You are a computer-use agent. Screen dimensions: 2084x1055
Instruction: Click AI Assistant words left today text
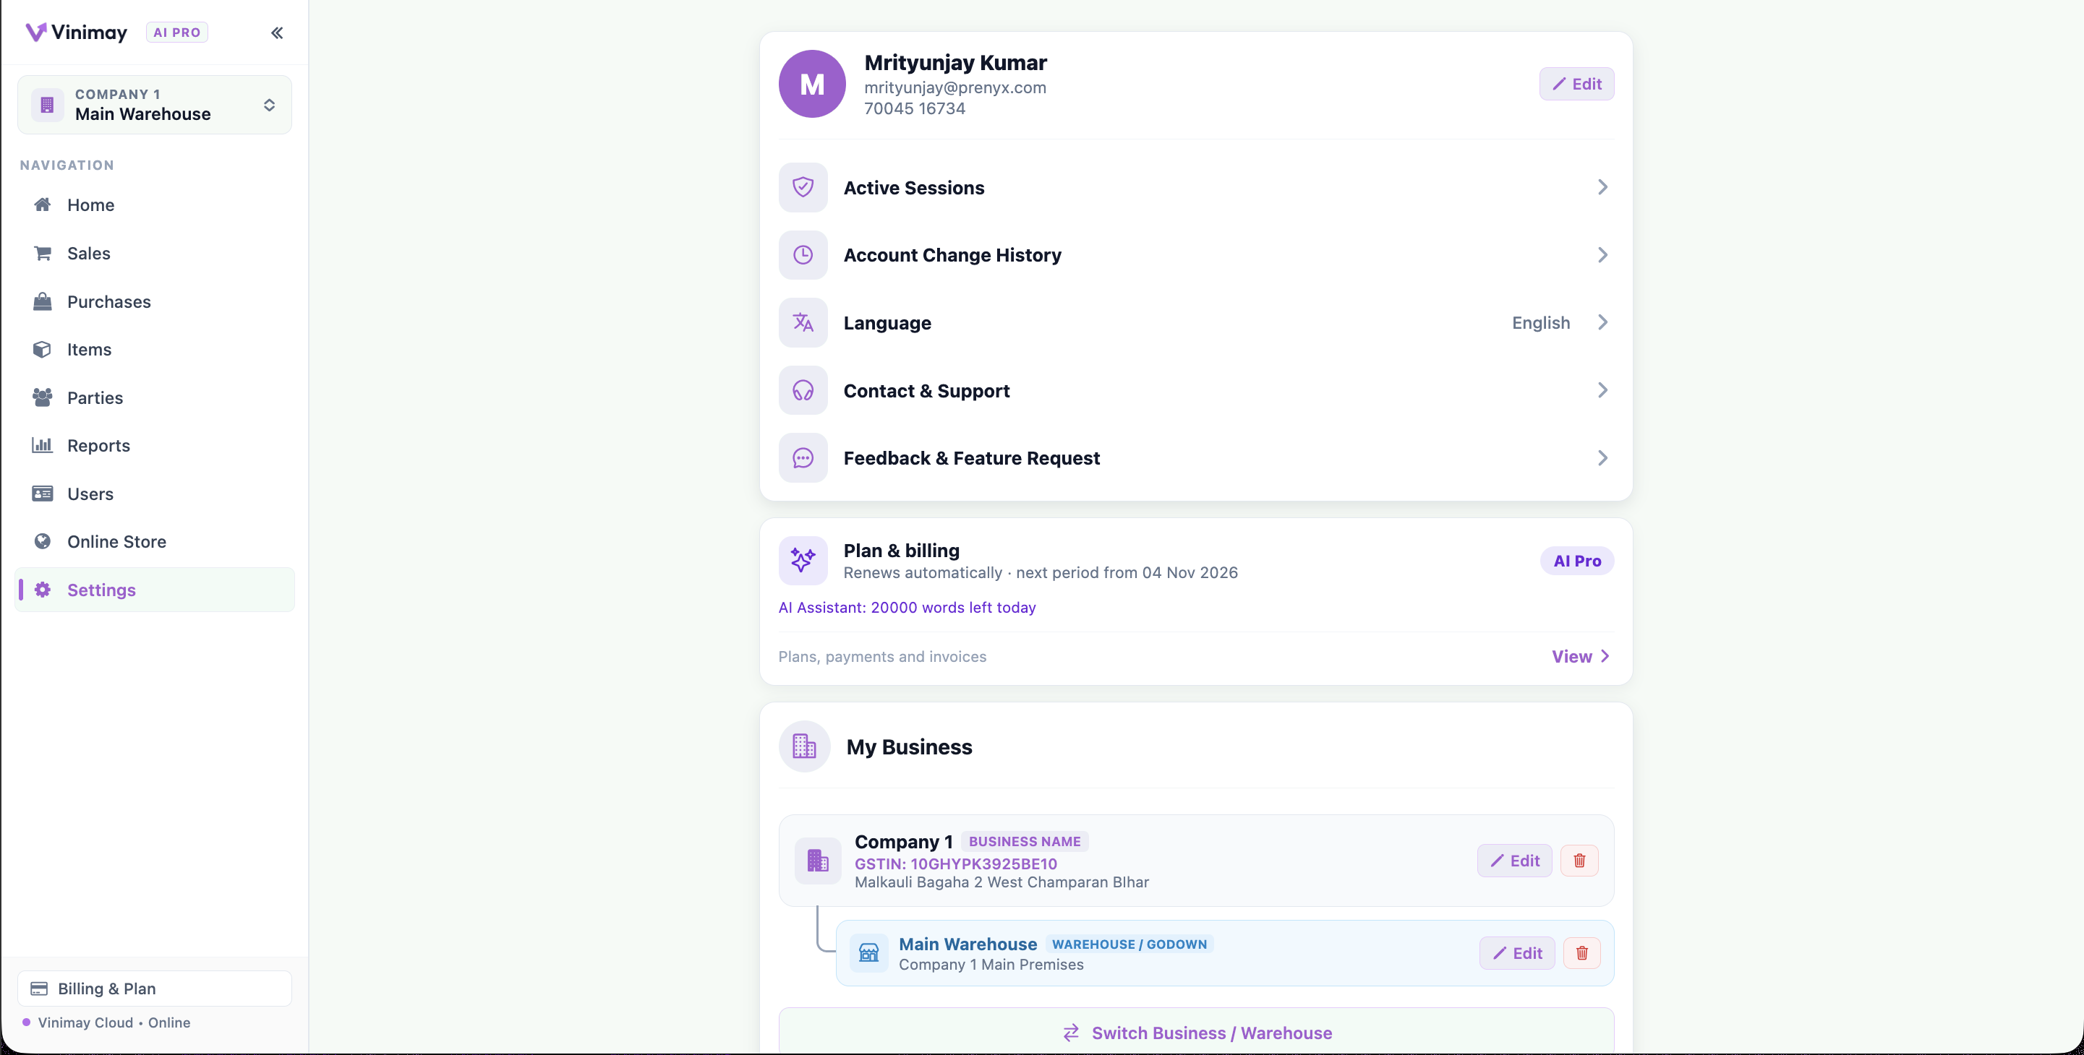907,608
